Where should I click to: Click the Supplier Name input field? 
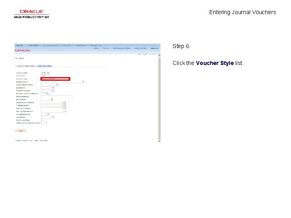[x=61, y=82]
